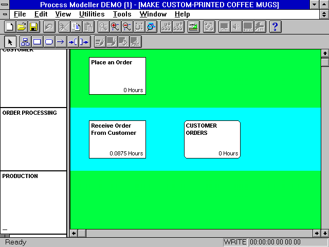
Task: Click the Zoom In magnifier icon
Action: [115, 27]
